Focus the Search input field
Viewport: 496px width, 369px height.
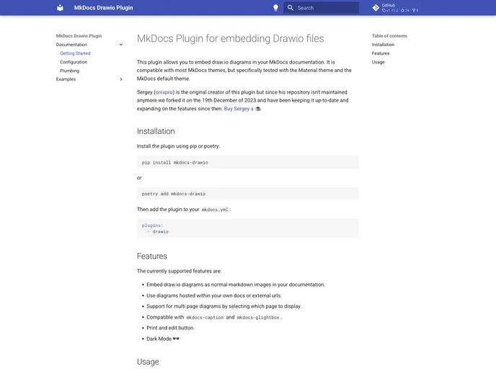point(321,8)
